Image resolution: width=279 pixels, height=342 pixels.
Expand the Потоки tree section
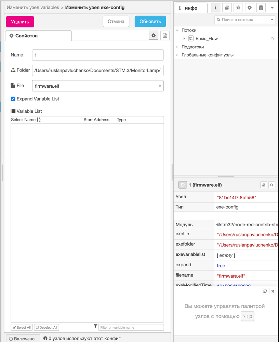coord(177,30)
